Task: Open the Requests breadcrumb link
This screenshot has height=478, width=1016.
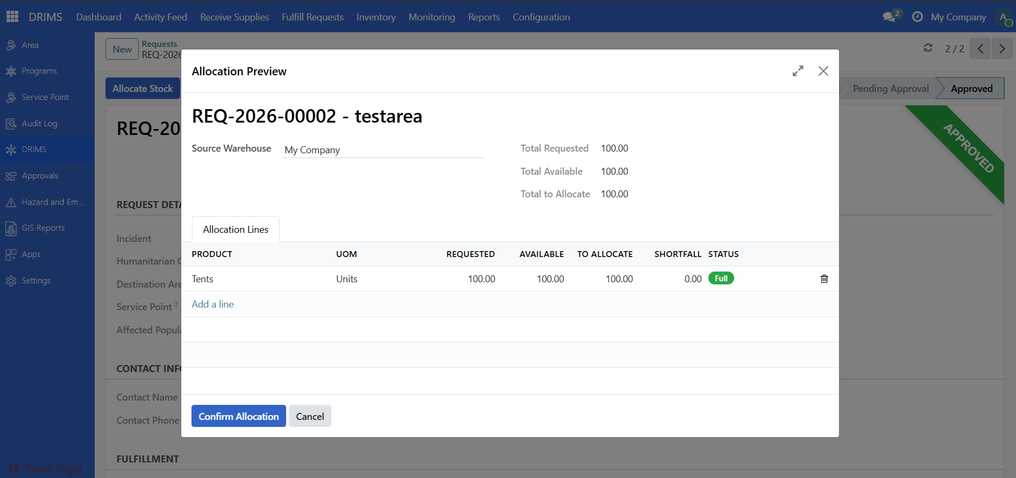Action: pyautogui.click(x=159, y=44)
